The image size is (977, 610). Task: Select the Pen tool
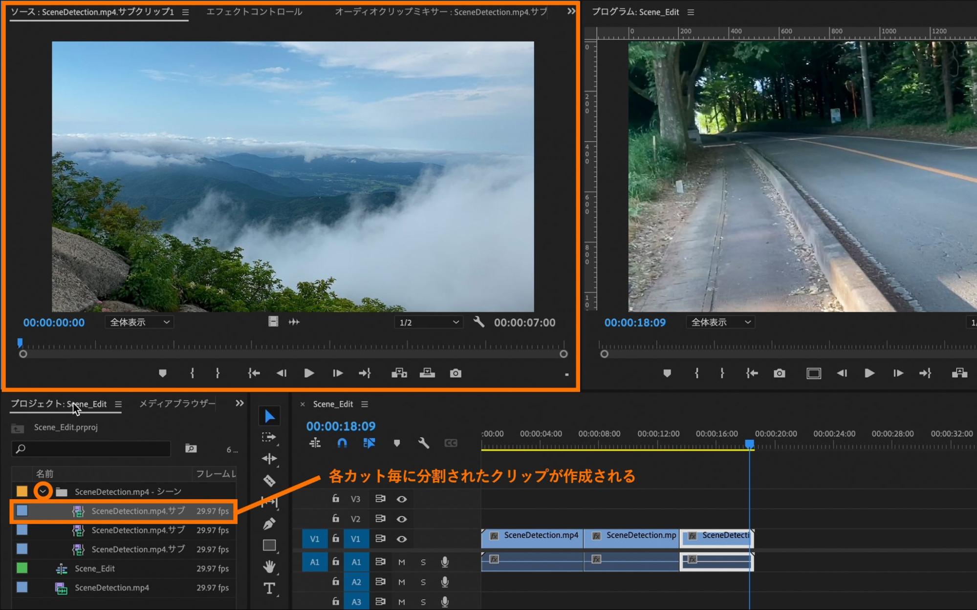[x=269, y=524]
